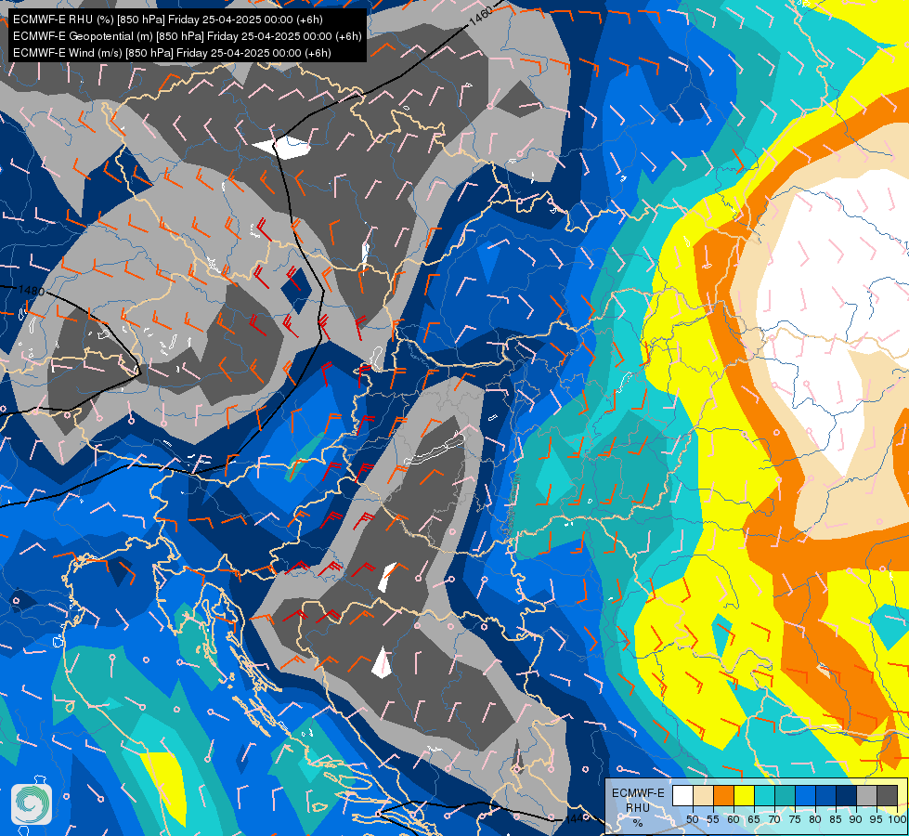909x836 pixels.
Task: Select the cyan 65-70% legend swatch
Action: [764, 795]
